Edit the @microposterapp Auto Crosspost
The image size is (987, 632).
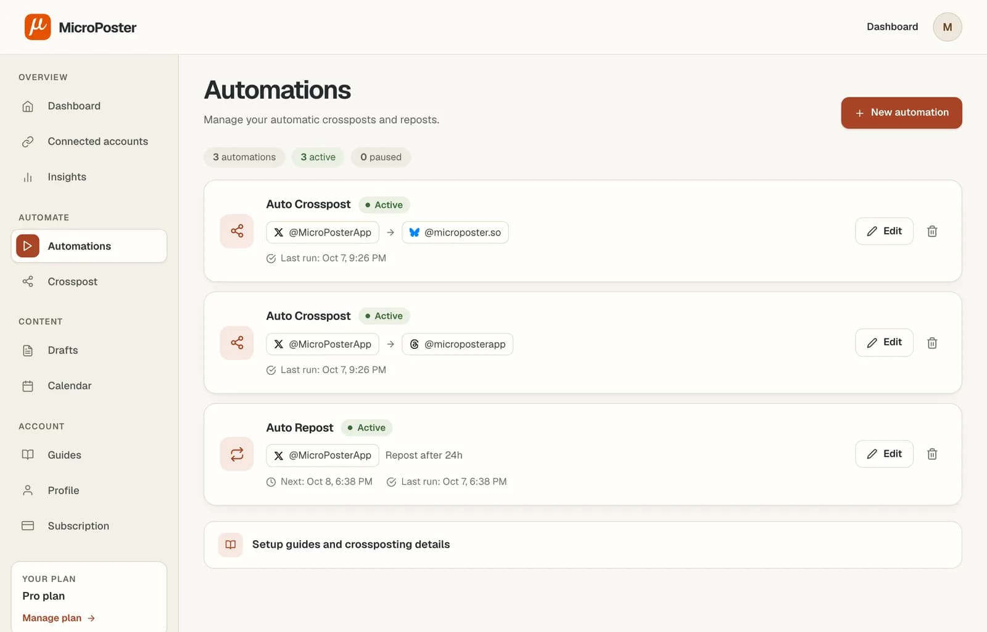pos(884,342)
